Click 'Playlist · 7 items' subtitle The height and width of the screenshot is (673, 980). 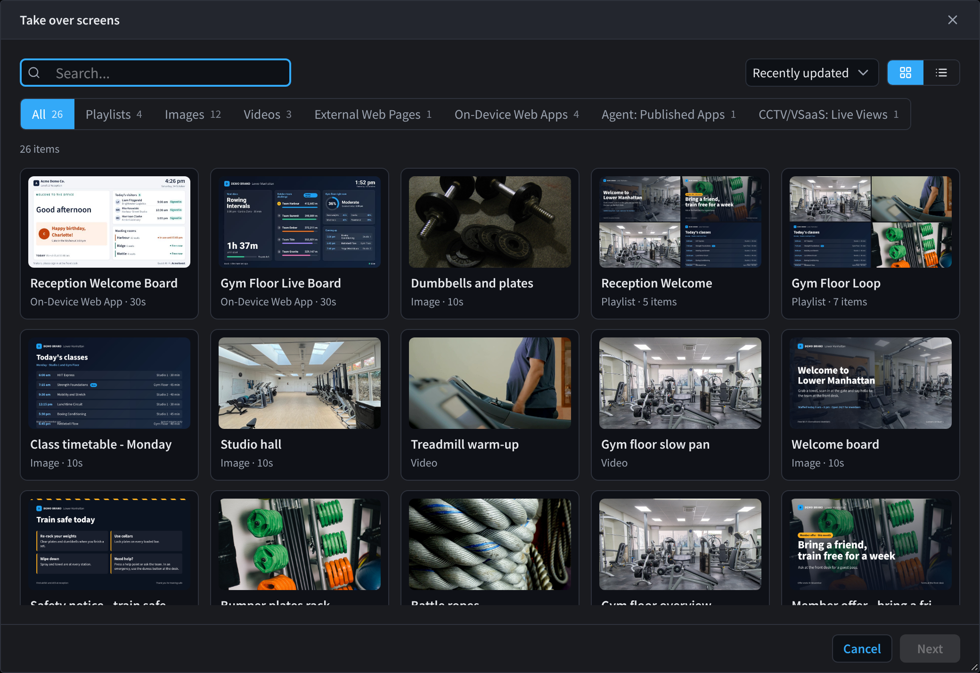829,302
